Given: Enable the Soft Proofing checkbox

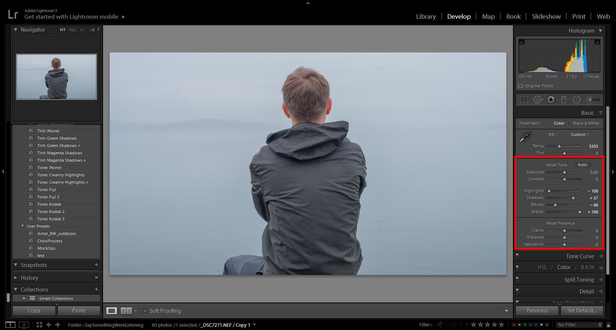Looking at the screenshot, I should [x=145, y=311].
